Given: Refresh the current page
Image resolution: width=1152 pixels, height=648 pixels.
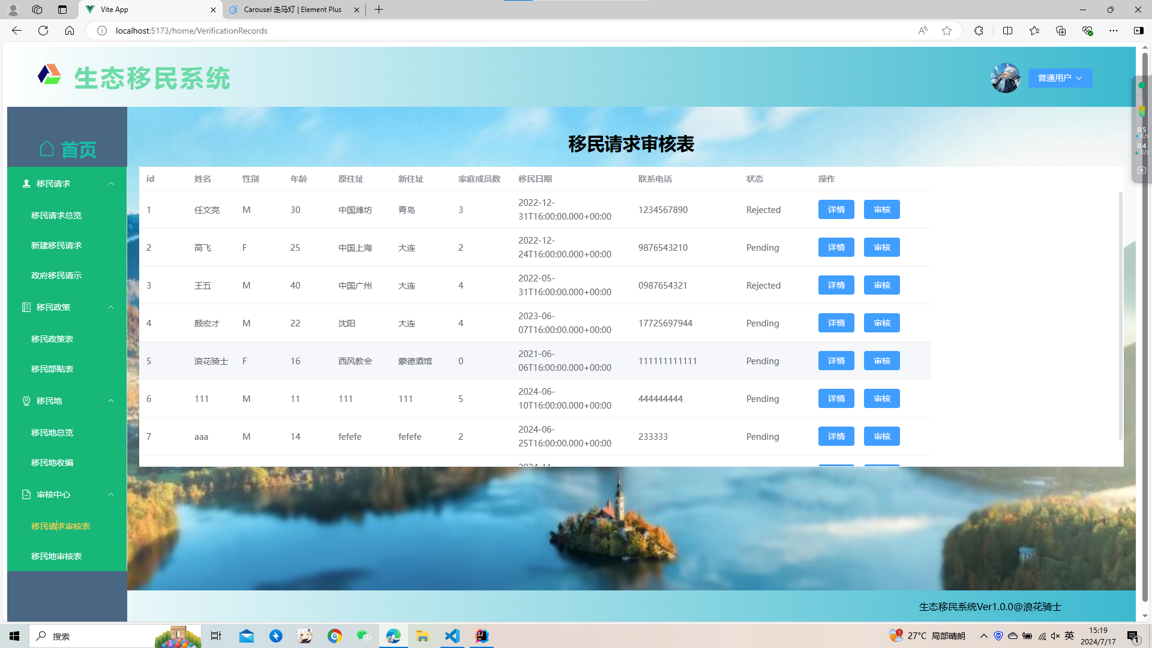Looking at the screenshot, I should (x=43, y=31).
